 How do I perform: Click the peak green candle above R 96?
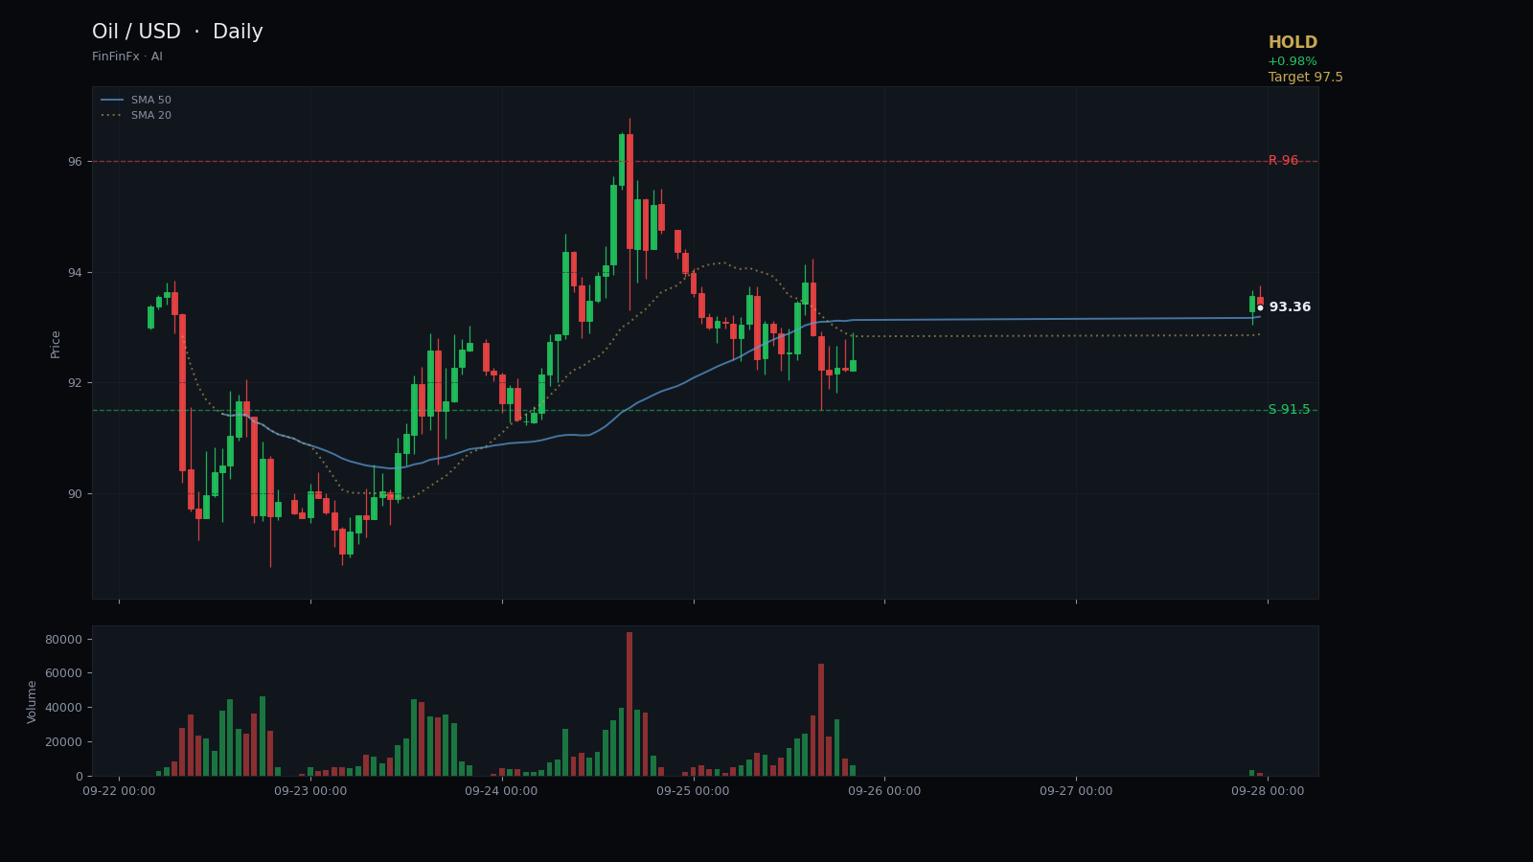622,160
